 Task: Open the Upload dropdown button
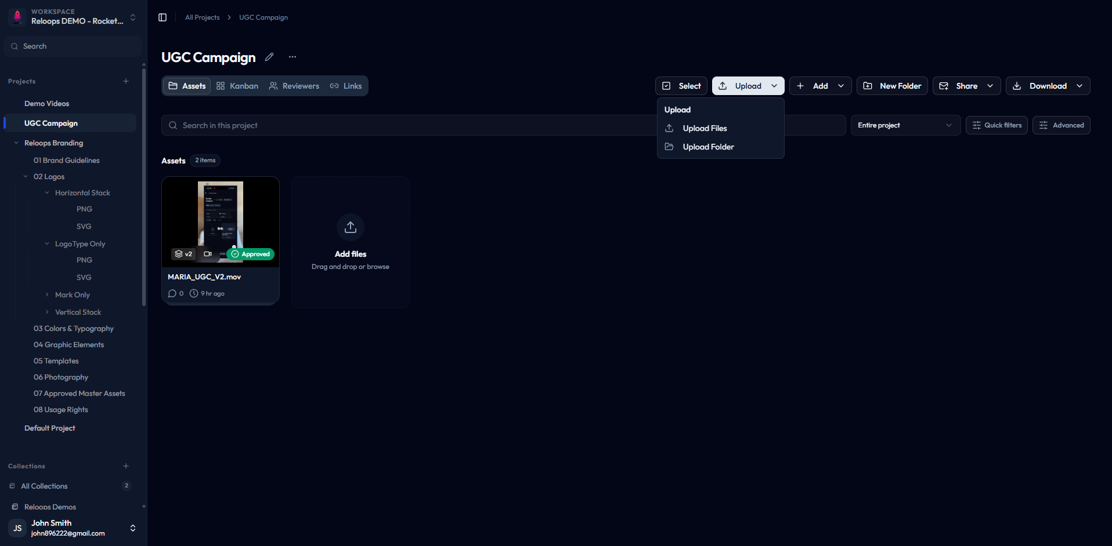(748, 86)
